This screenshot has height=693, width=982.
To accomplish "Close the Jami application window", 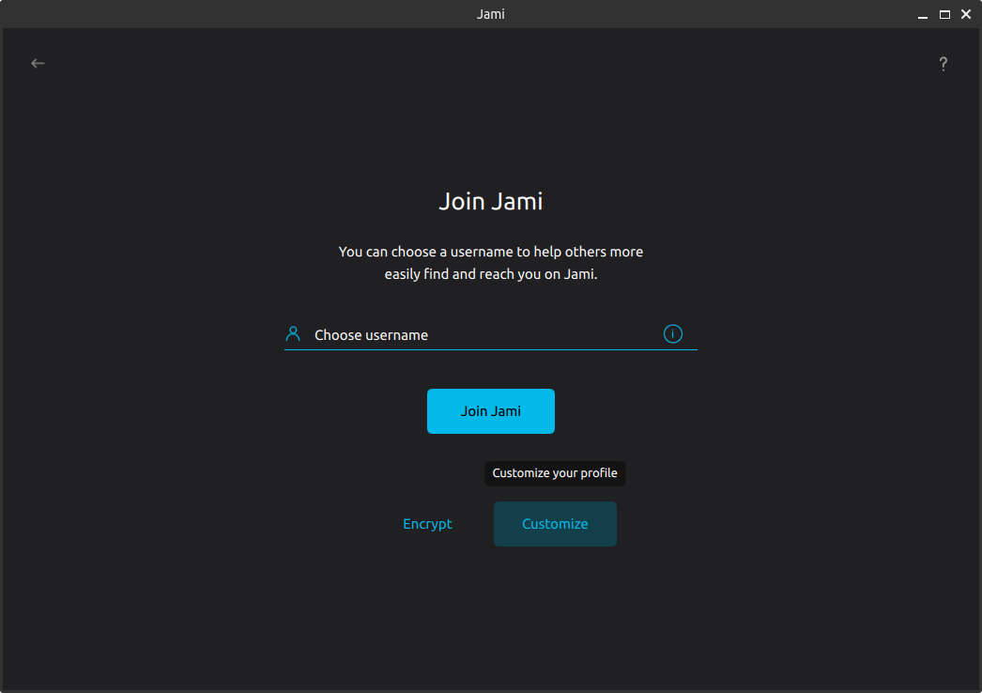I will point(966,14).
